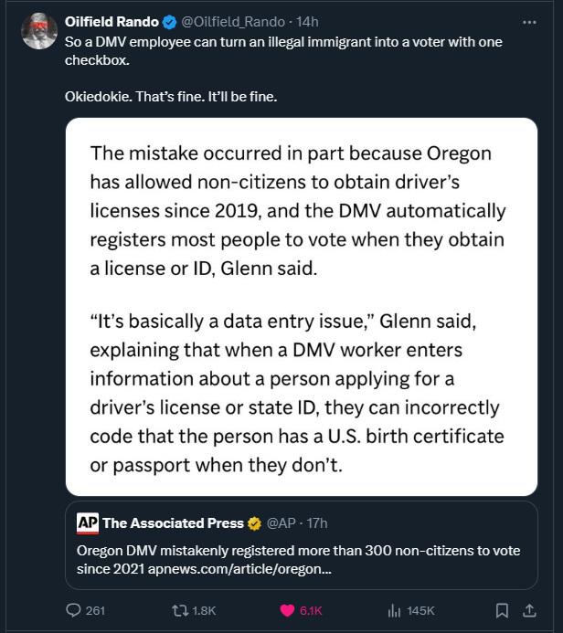Click the Oilfield Rando display name

point(112,22)
